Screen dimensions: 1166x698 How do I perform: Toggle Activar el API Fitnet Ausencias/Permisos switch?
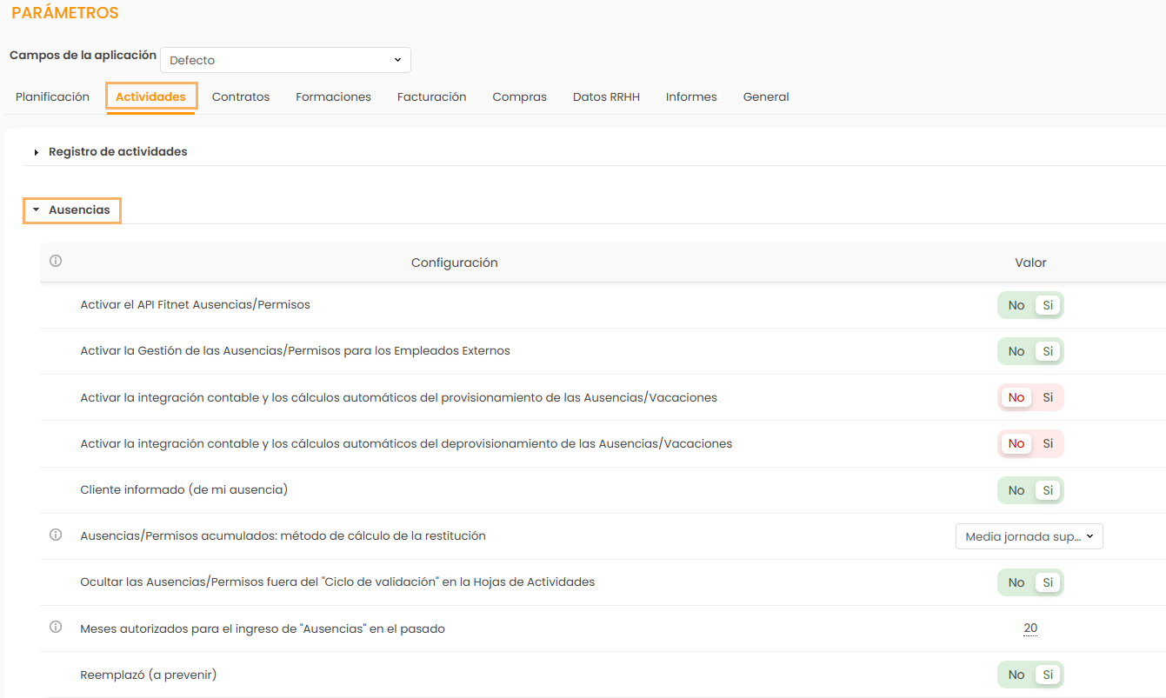(1030, 305)
